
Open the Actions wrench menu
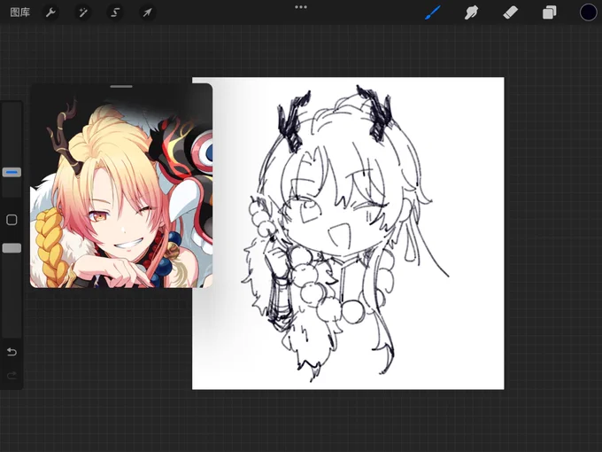pyautogui.click(x=50, y=12)
